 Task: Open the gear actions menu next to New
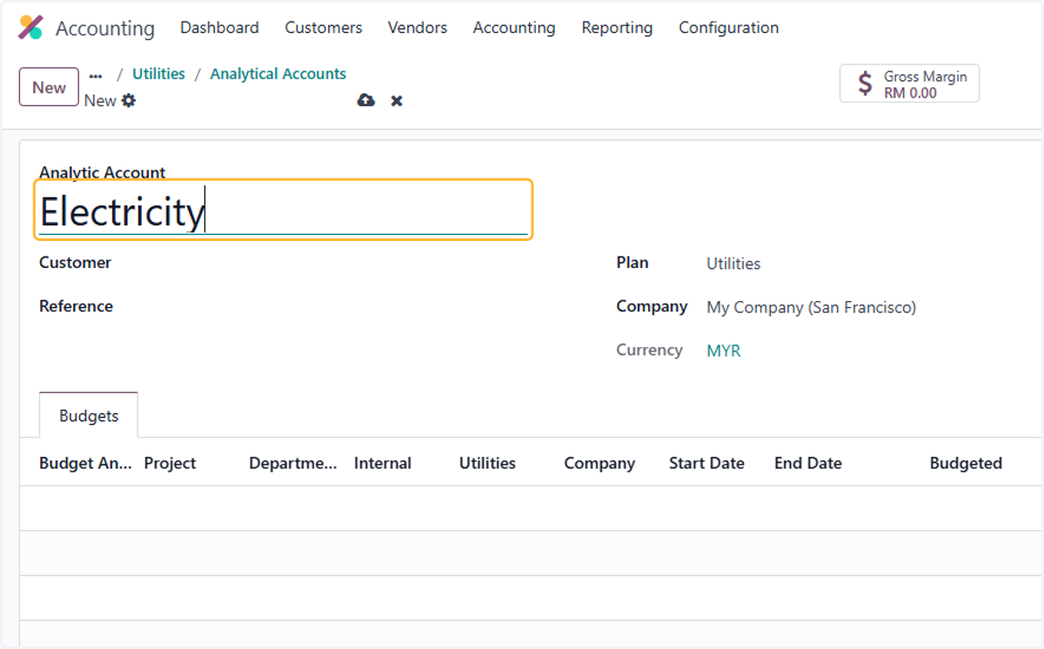pos(129,101)
